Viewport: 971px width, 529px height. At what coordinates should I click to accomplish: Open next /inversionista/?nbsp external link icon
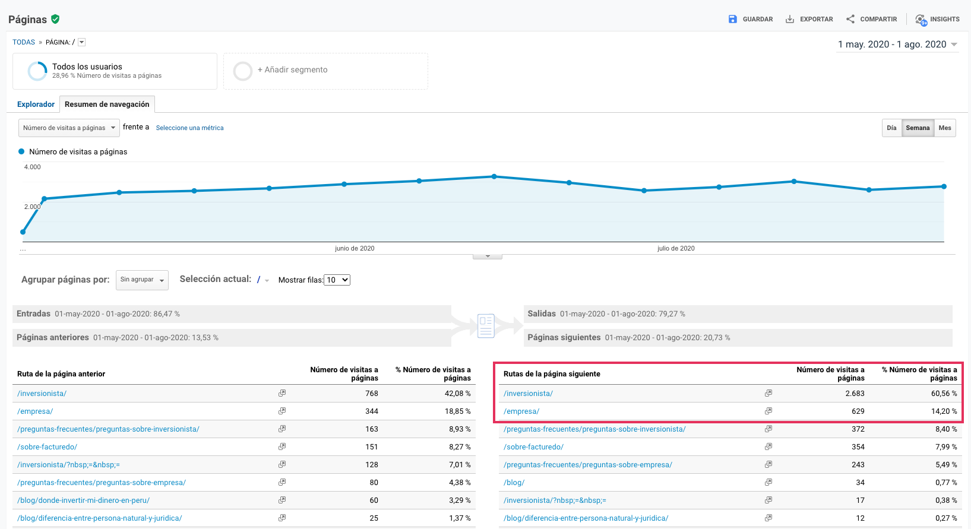[768, 500]
